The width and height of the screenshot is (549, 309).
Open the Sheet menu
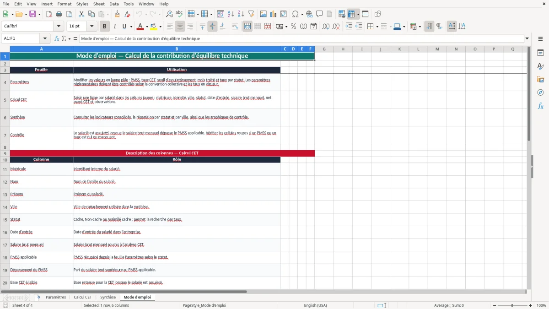click(x=99, y=4)
